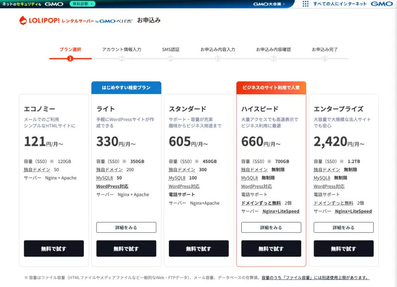Open the ファイル容量 usage limit footnote link

click(315, 278)
